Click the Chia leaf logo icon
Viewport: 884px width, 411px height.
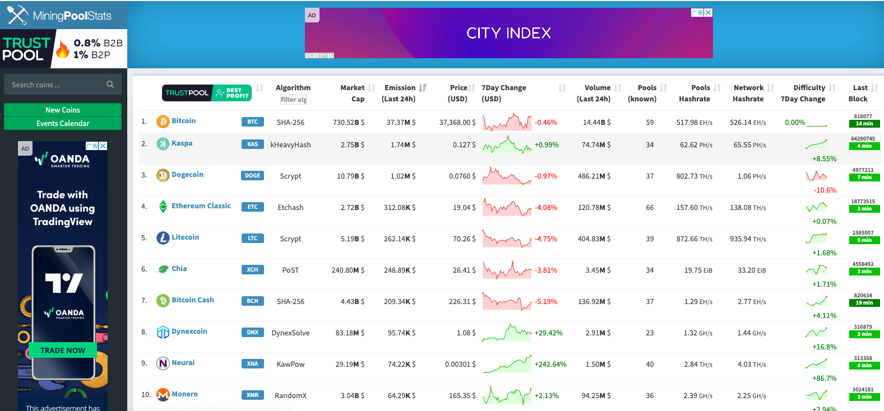(163, 269)
